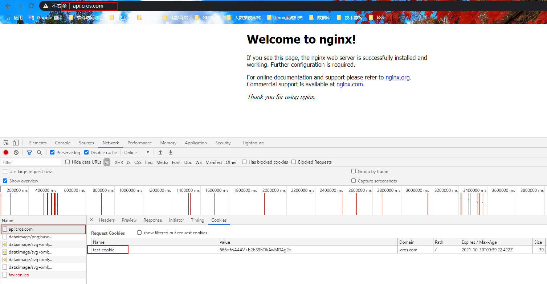Image resolution: width=547 pixels, height=284 pixels.
Task: Open the 技术博客 bookmark folder
Action: pyautogui.click(x=350, y=17)
